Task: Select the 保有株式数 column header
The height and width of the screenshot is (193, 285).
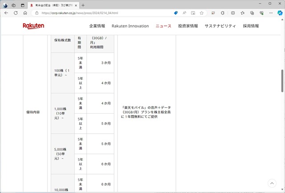Action: click(x=63, y=40)
